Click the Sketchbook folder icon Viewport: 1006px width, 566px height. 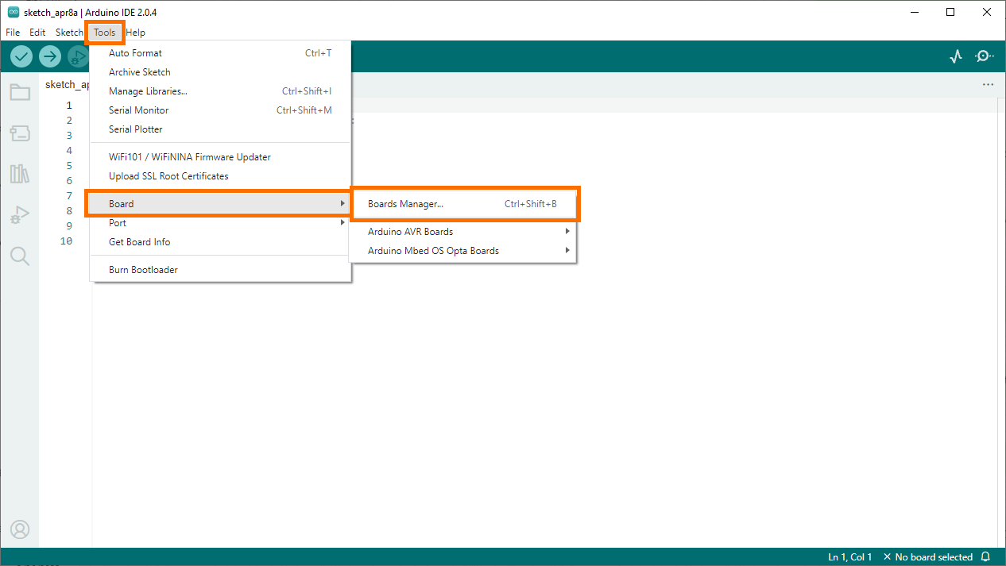point(20,91)
